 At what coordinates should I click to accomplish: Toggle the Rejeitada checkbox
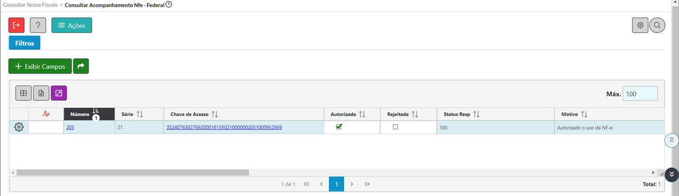pyautogui.click(x=395, y=127)
